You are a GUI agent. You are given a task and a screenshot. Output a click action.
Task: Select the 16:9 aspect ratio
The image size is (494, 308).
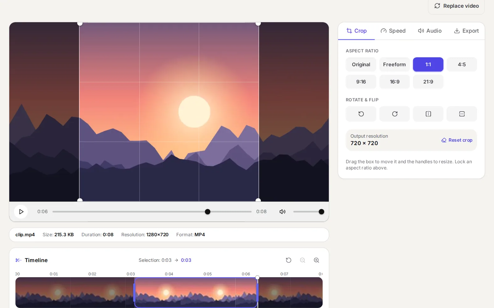(395, 82)
